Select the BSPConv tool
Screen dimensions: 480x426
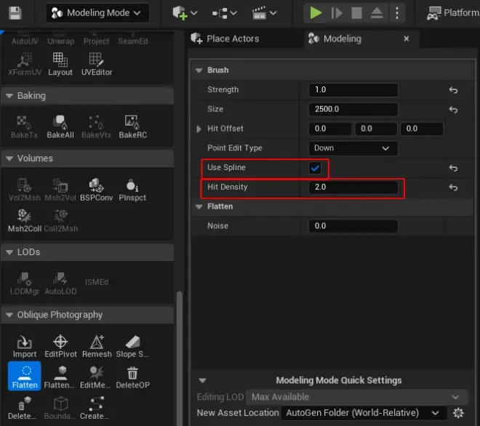[x=97, y=190]
